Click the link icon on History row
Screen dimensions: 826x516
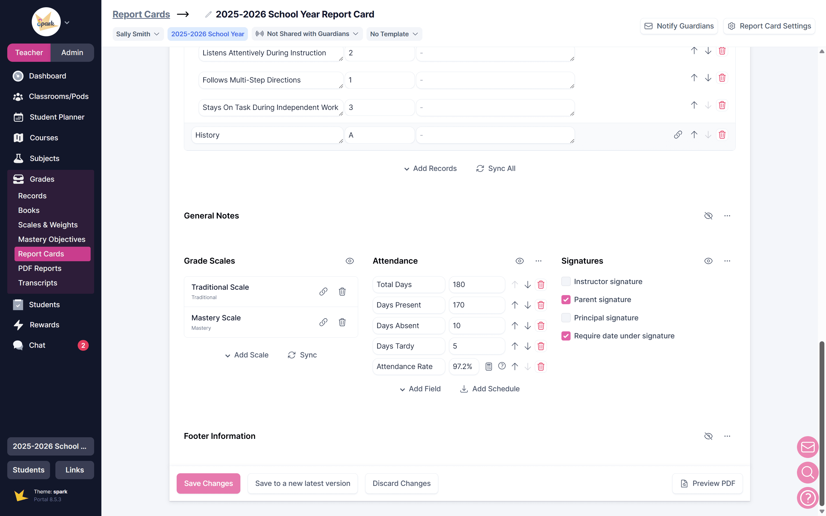[x=678, y=135]
